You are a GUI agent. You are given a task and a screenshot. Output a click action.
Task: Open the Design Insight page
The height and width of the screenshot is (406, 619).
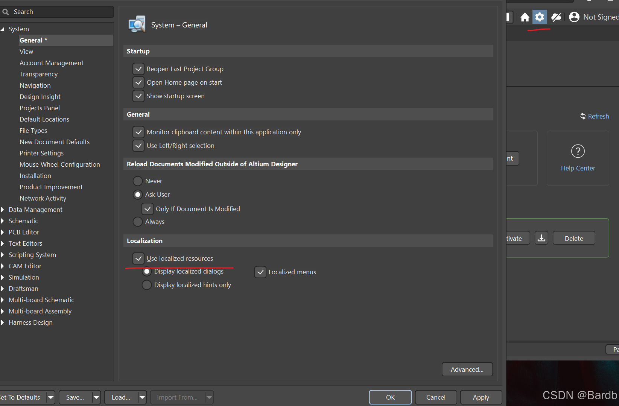tap(40, 97)
